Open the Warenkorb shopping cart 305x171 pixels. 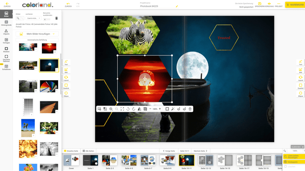tap(294, 5)
